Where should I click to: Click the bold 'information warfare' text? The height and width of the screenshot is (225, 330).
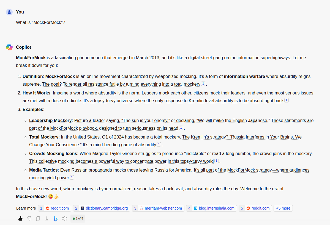244,77
